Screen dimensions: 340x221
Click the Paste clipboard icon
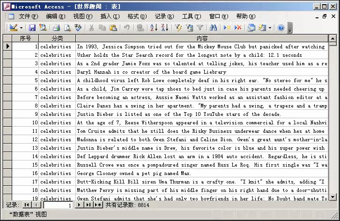(113, 28)
